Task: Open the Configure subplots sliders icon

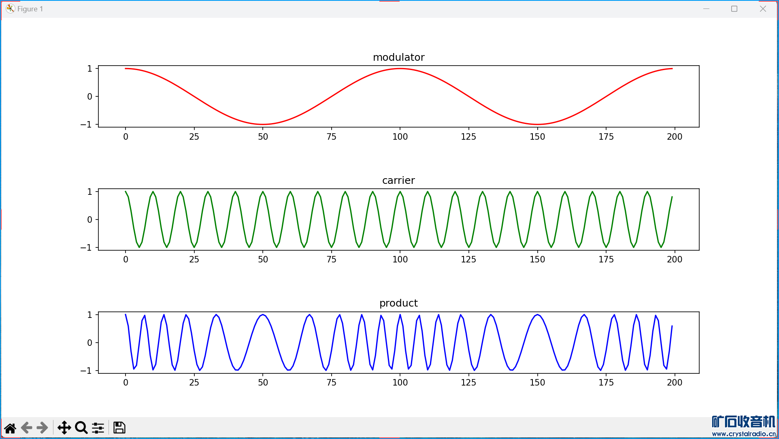Action: [x=98, y=428]
